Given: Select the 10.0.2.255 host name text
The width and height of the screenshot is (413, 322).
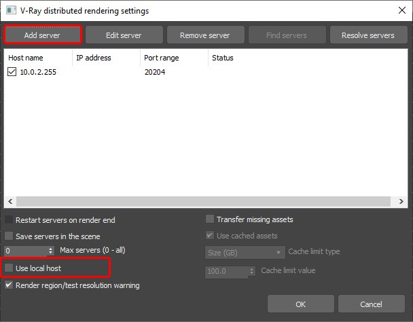Looking at the screenshot, I should (38, 72).
